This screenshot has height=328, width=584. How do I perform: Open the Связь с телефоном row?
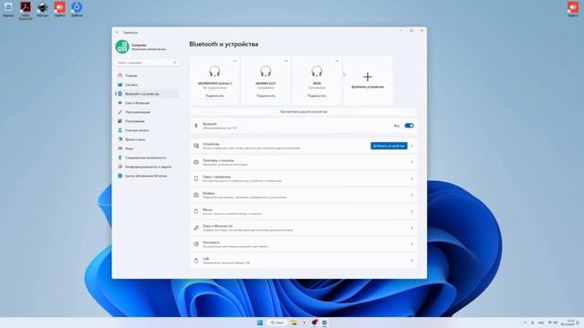[x=304, y=179]
